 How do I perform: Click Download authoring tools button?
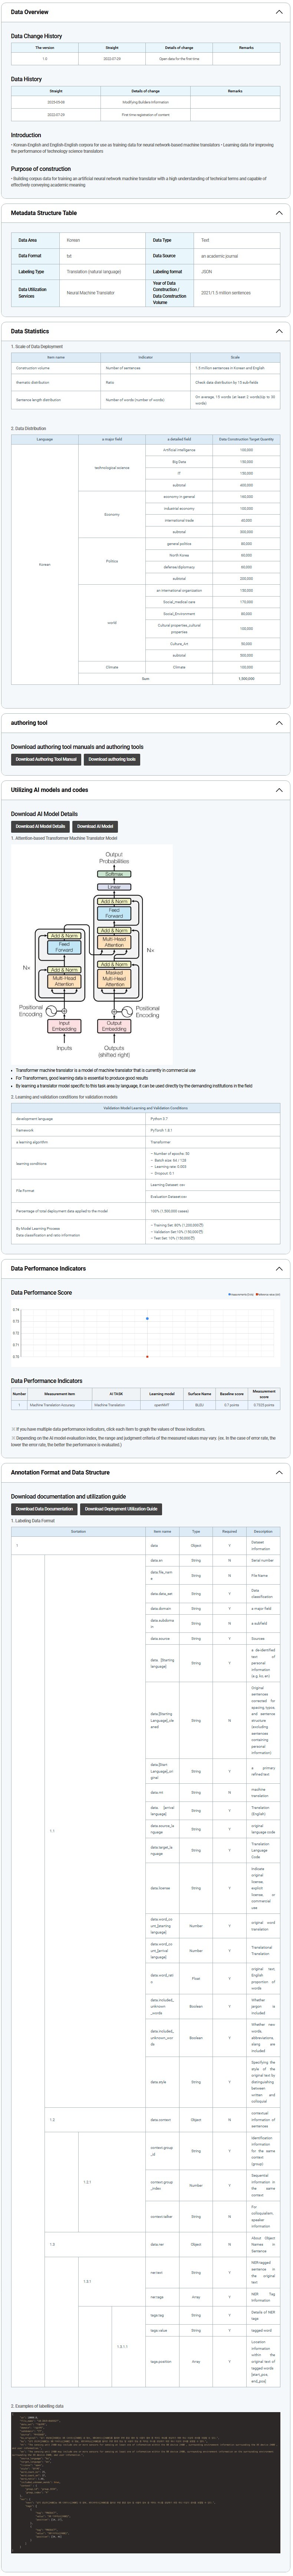[x=112, y=759]
